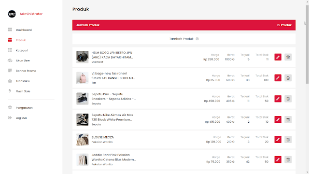Edit the Sepatu Pria Sneakers Adidas product
Screen dimensions: 309x174
point(278,99)
